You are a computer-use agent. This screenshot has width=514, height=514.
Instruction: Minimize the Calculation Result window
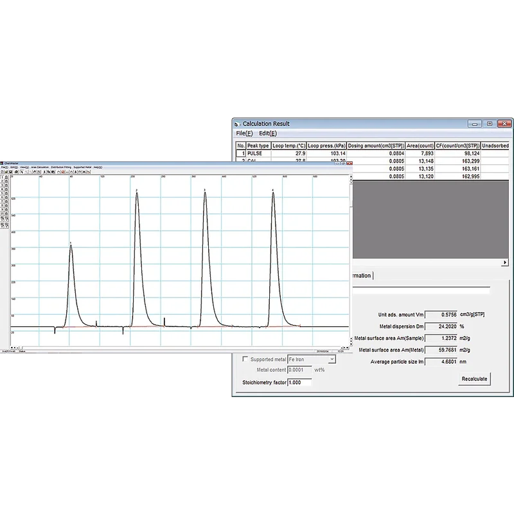(475, 123)
